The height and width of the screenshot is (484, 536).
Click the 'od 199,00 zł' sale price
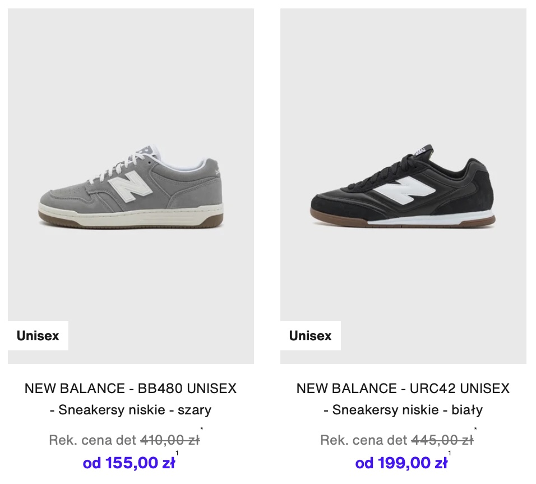point(401,463)
